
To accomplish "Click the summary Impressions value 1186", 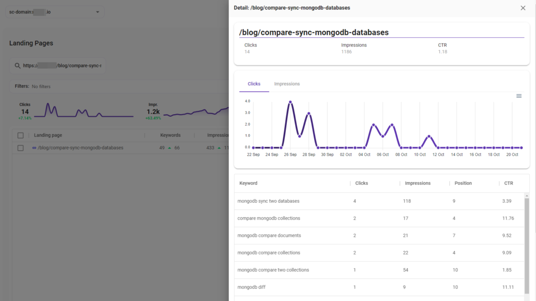I will tap(347, 52).
